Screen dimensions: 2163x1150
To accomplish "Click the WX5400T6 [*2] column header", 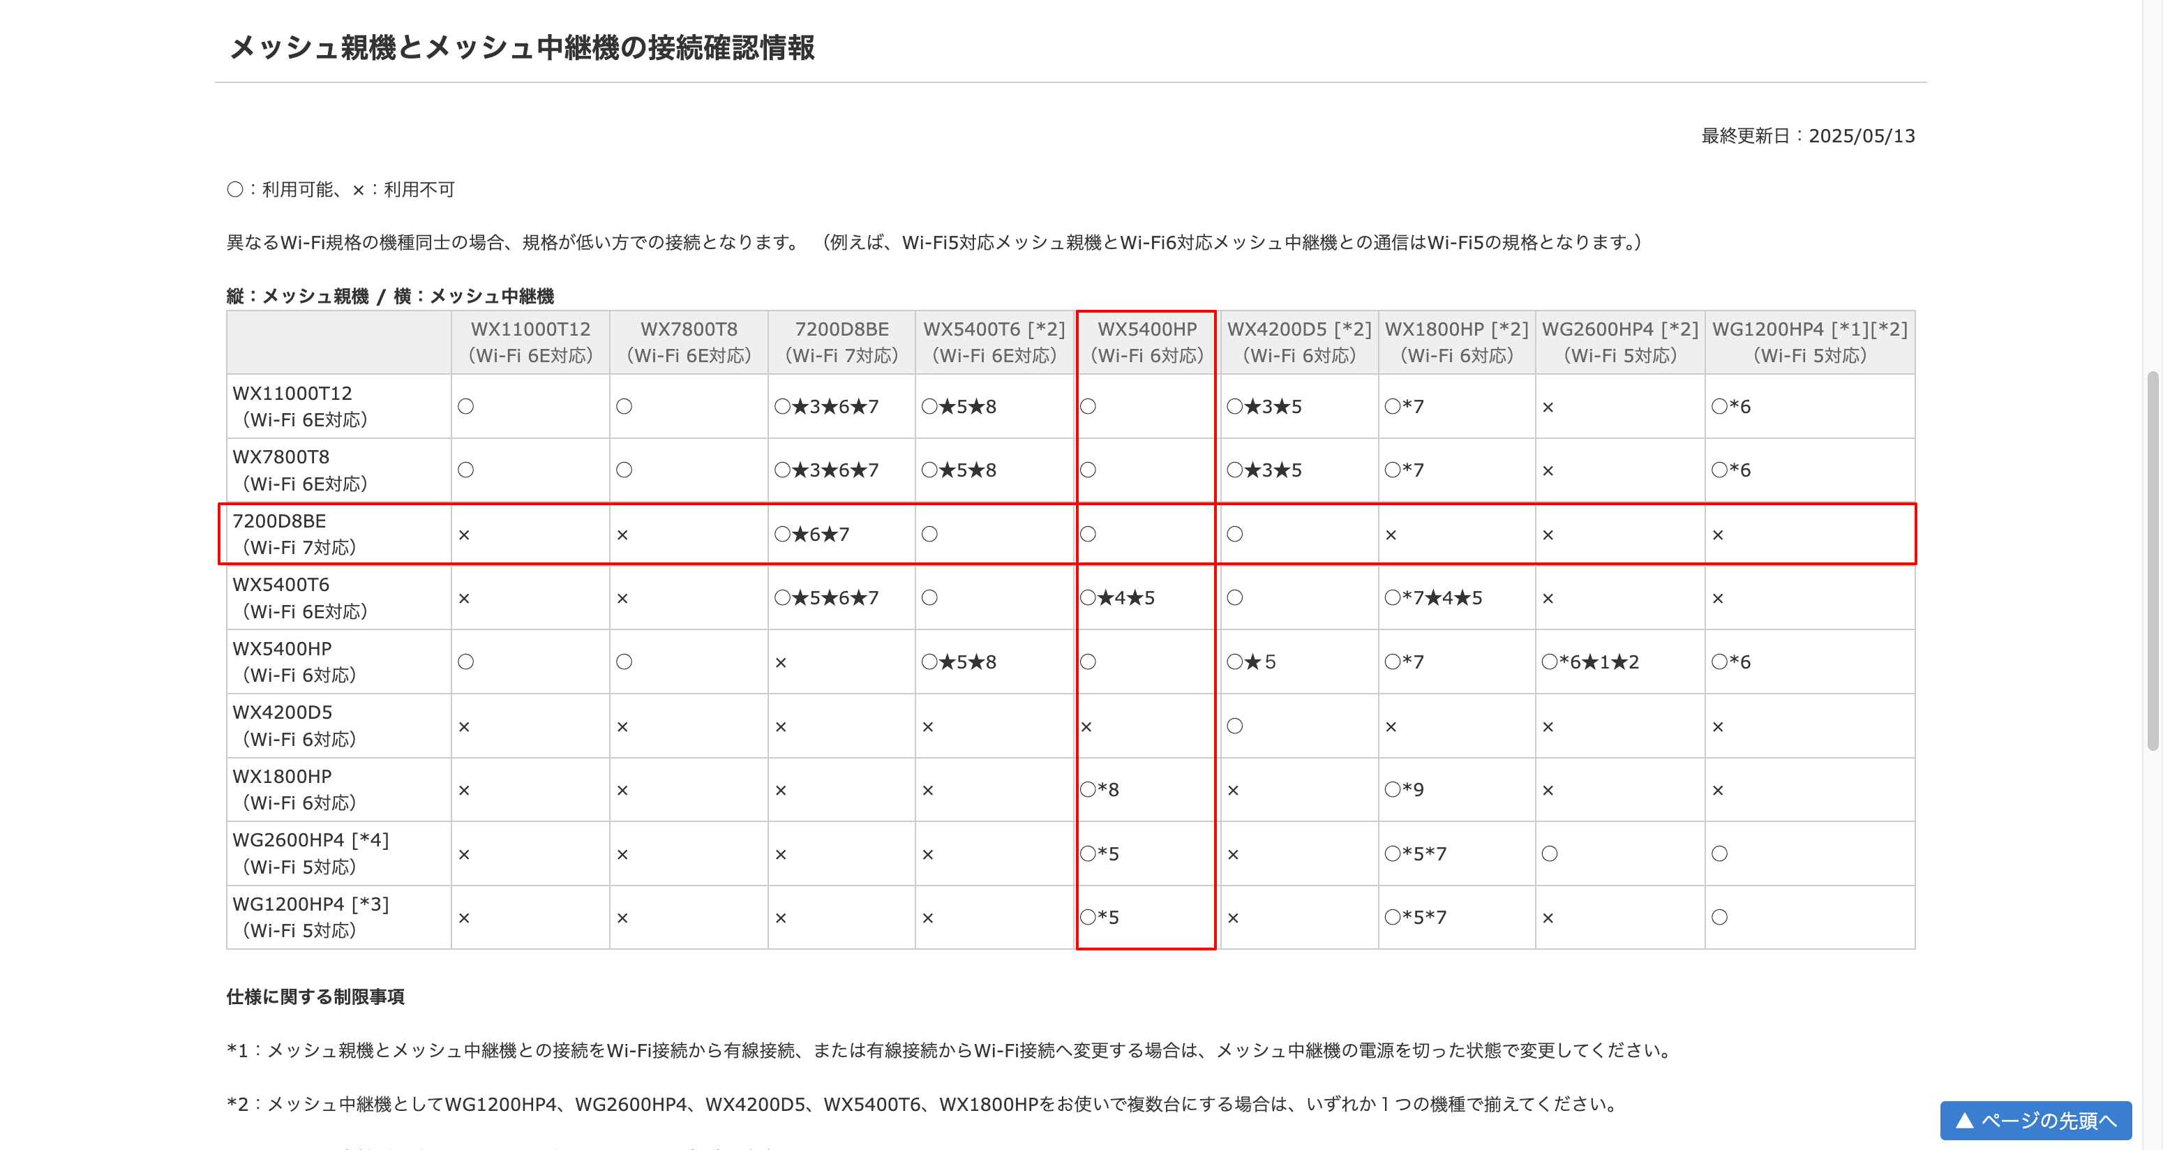I will pos(994,342).
